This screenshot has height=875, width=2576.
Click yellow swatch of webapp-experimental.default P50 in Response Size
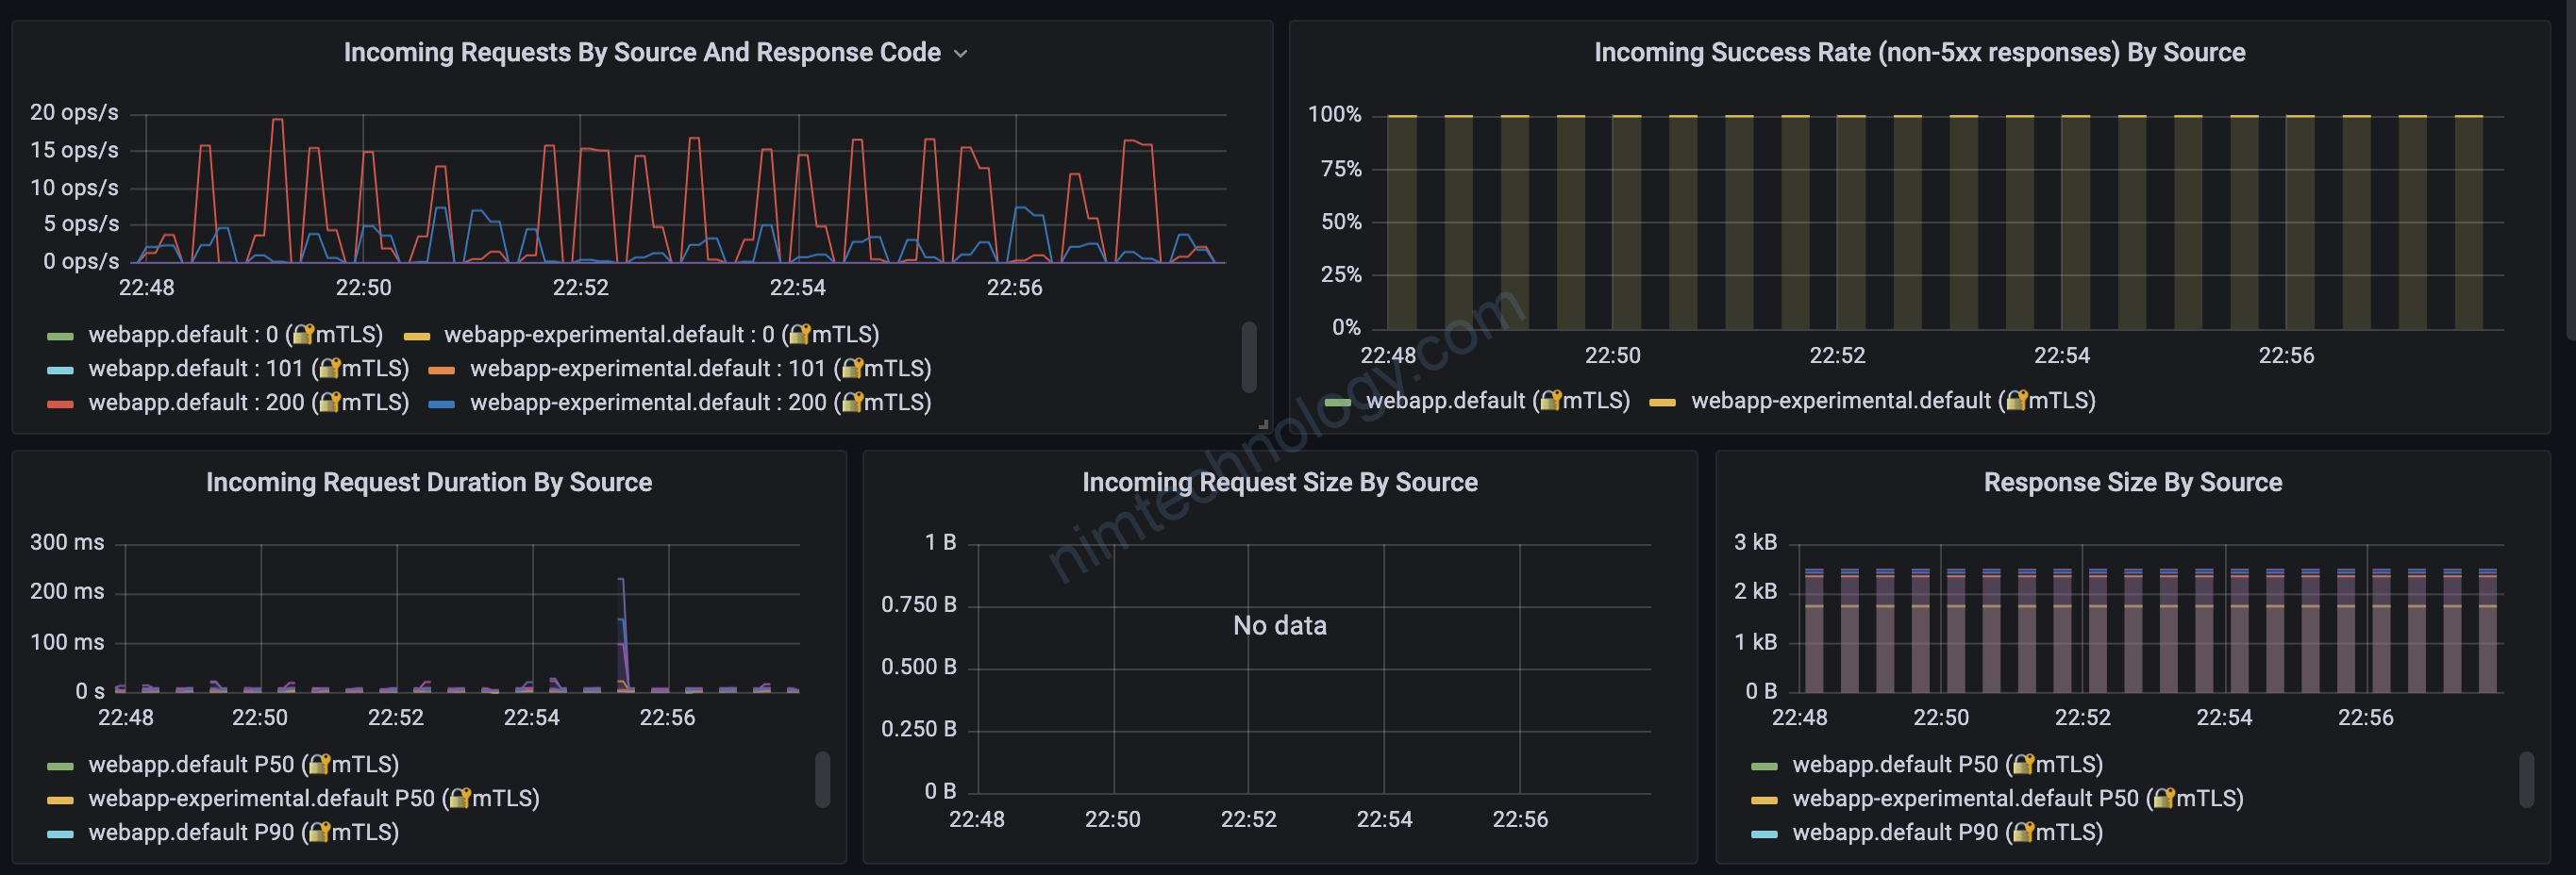[x=1764, y=799]
